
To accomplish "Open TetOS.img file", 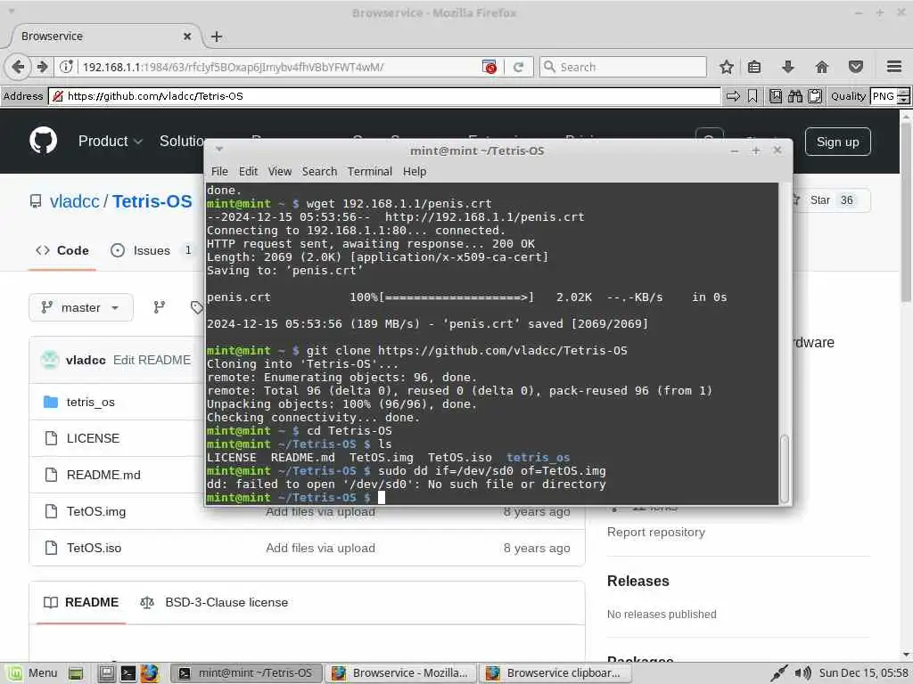I will [x=96, y=511].
